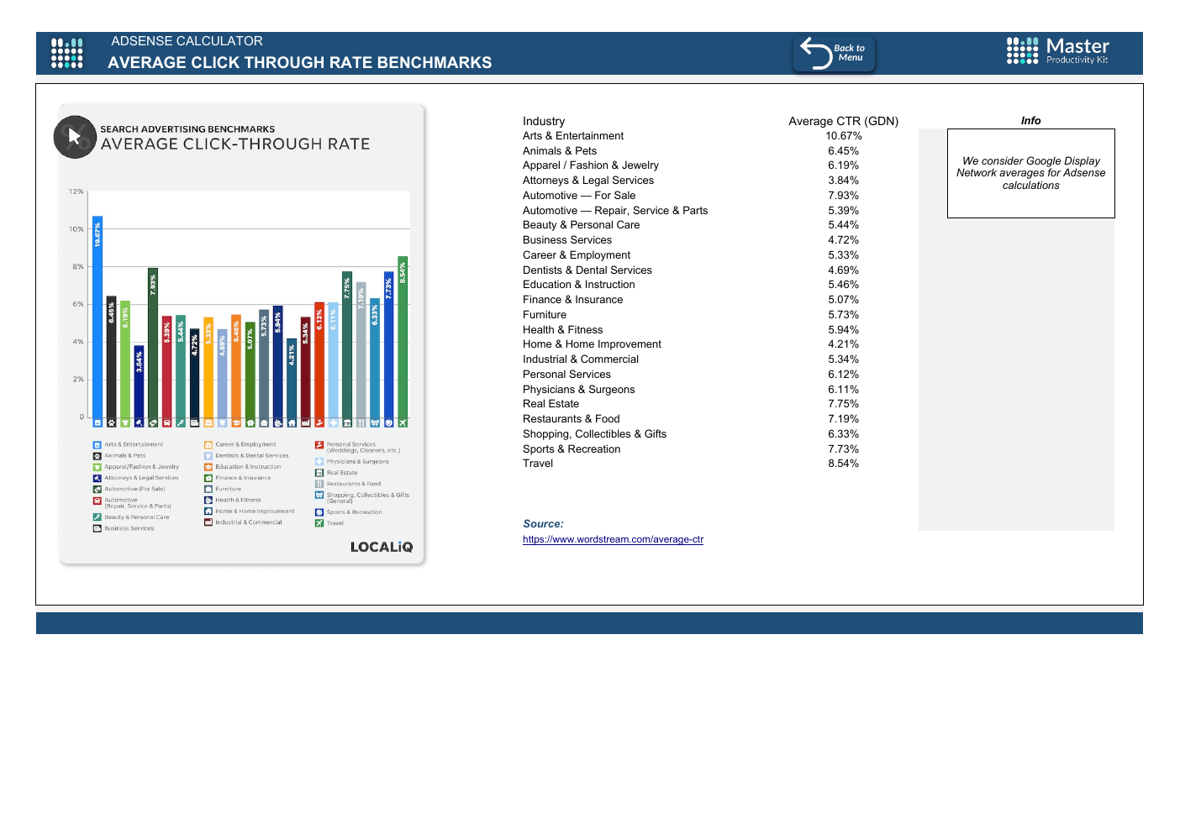Select the 3.84% CTR value in the table
This screenshot has height=834, width=1180.
point(843,181)
